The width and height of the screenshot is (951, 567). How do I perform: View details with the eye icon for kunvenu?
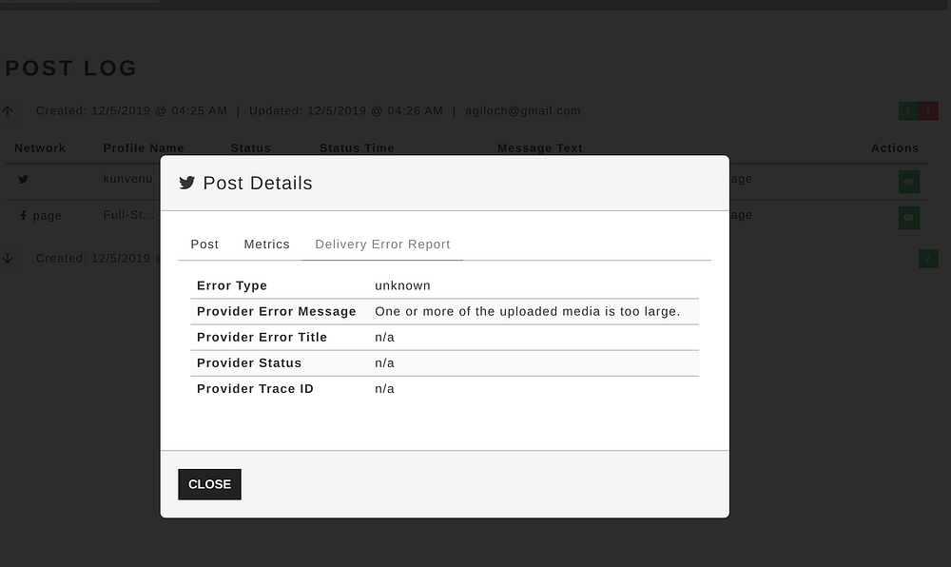[x=909, y=182]
